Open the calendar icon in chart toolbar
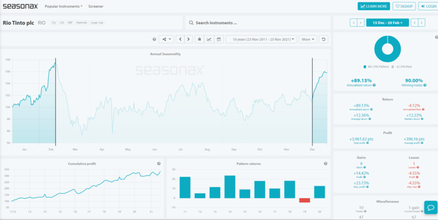This screenshot has width=438, height=220. [218, 39]
